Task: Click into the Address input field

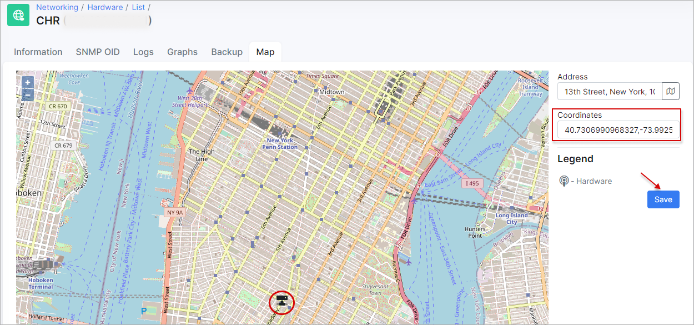Action: coord(609,91)
